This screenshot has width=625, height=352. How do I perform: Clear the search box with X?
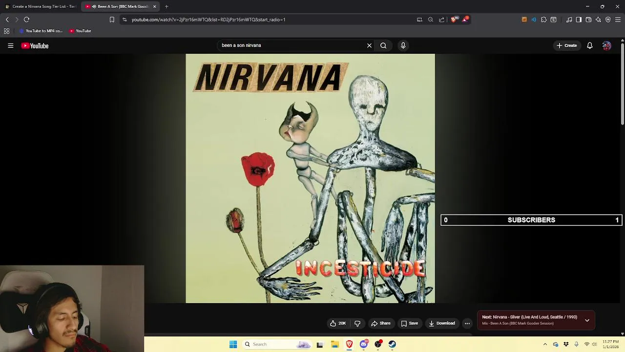[369, 45]
